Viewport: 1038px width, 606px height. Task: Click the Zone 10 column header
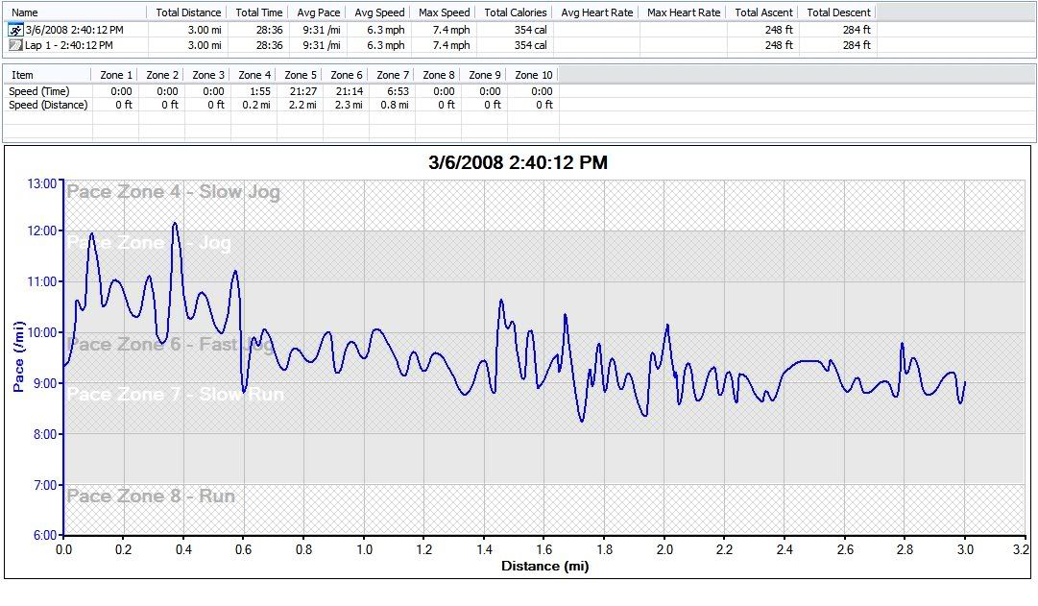point(533,75)
